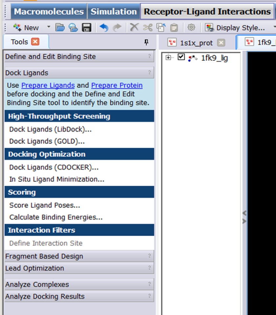This screenshot has height=315, width=276.
Task: Expand Define and Edit Binding Site
Action: point(79,56)
